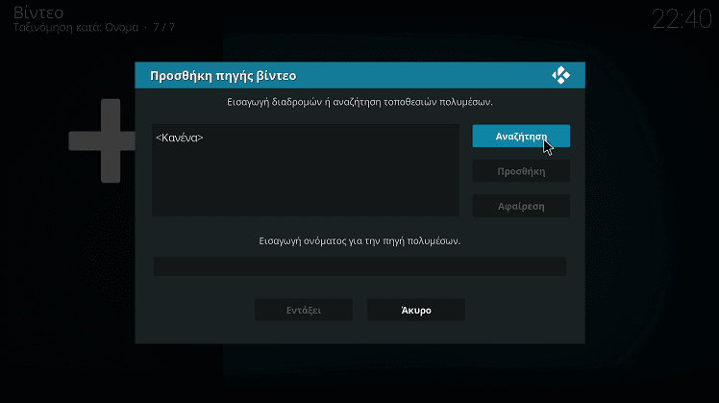Click the Ταξινόμηση κατά: Όνομα sort label
The height and width of the screenshot is (403, 719).
tap(76, 28)
